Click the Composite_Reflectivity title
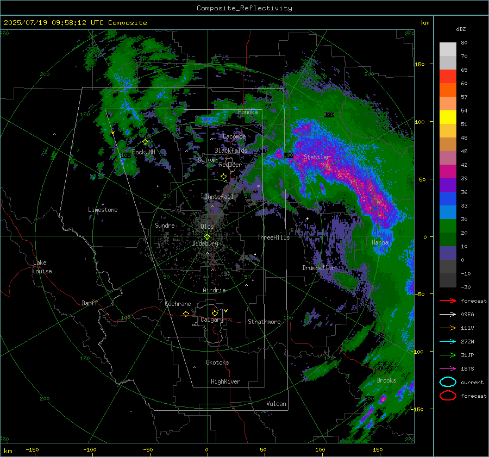 coord(244,8)
